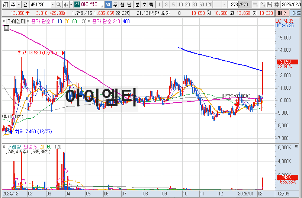302x198 pixels.
Task: Select interval button 3
Action: [166, 4]
